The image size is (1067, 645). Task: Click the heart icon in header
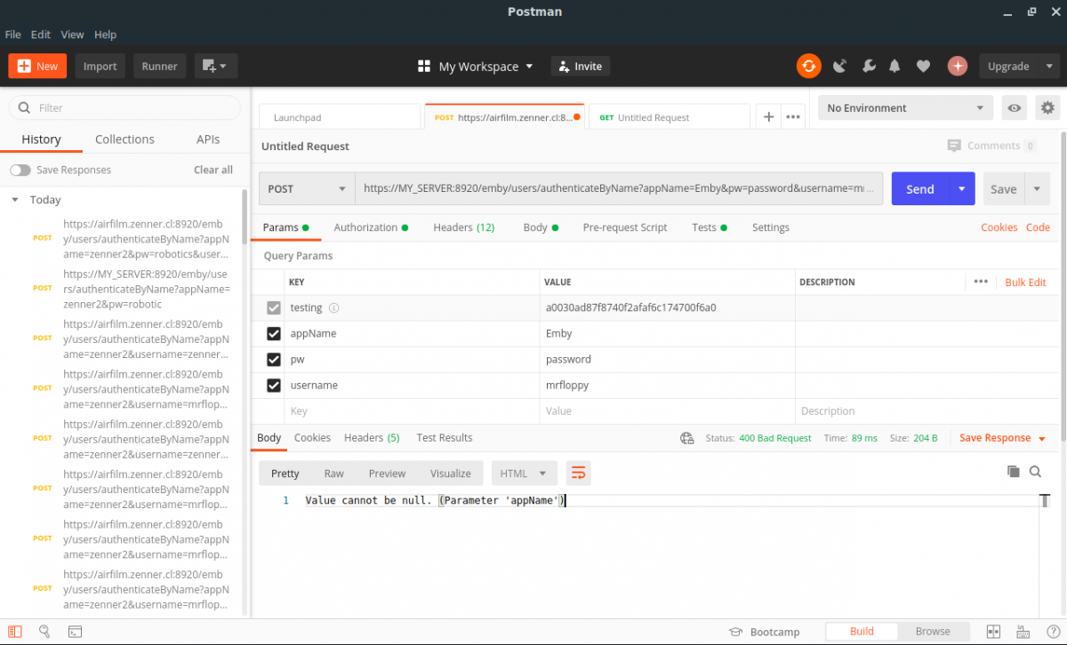click(x=923, y=66)
